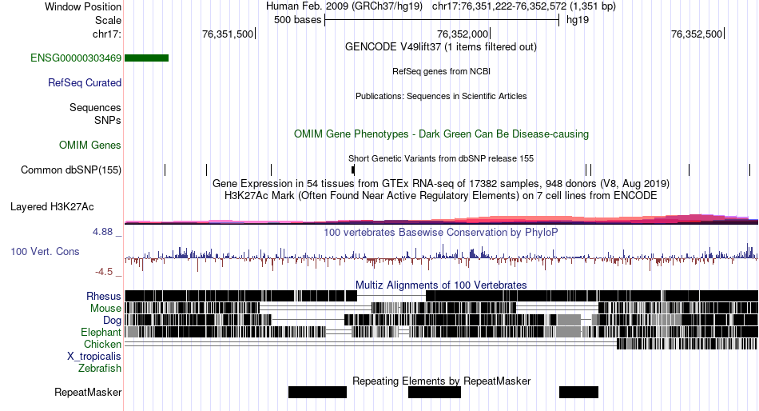This screenshot has width=759, height=411.
Task: Click the Chicken alignment label
Action: tap(102, 344)
